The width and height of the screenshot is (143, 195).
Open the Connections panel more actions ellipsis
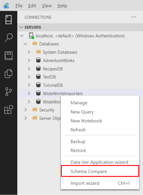pos(134,17)
